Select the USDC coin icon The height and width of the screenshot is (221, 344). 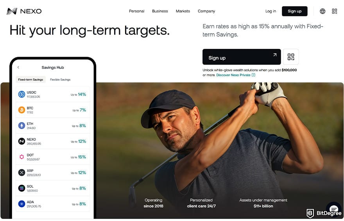[21, 94]
